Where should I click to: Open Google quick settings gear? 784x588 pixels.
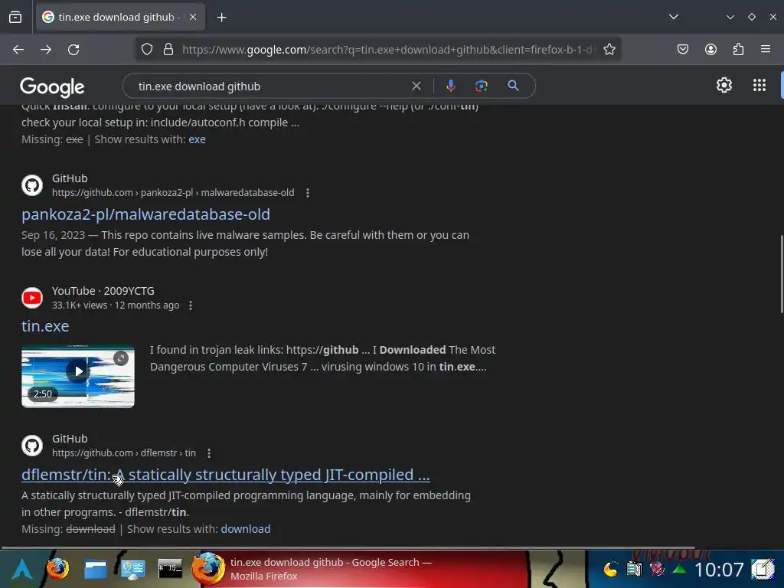(x=724, y=86)
